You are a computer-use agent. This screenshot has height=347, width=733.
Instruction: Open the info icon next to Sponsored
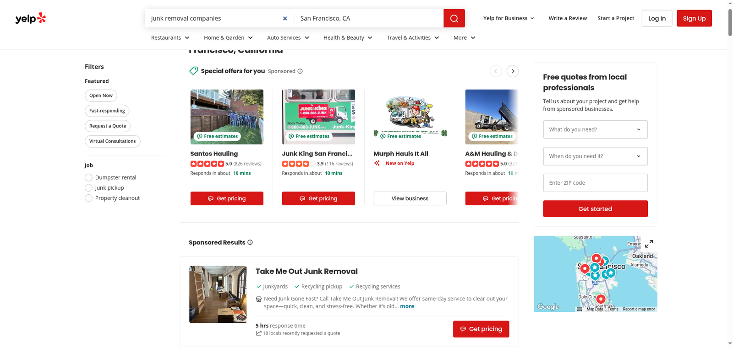tap(300, 71)
